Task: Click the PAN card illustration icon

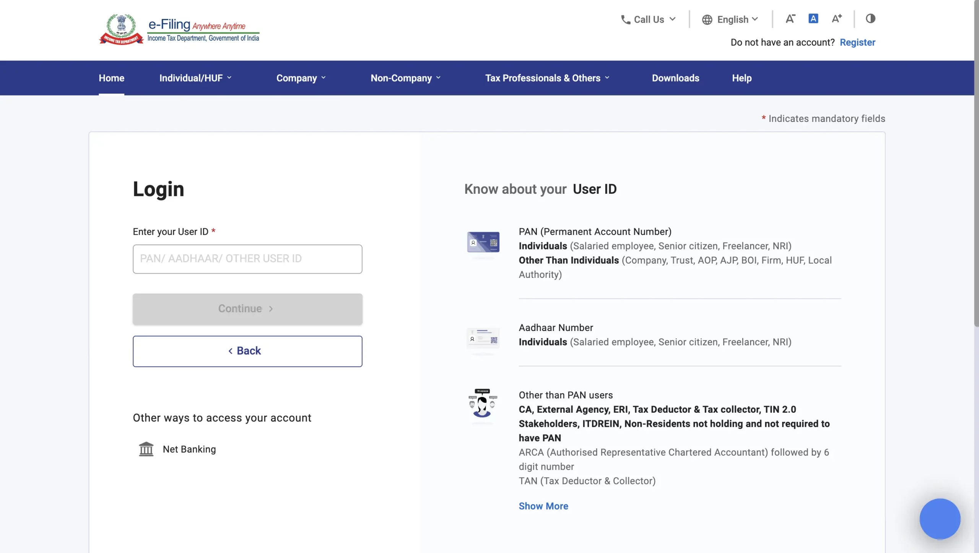Action: point(483,242)
